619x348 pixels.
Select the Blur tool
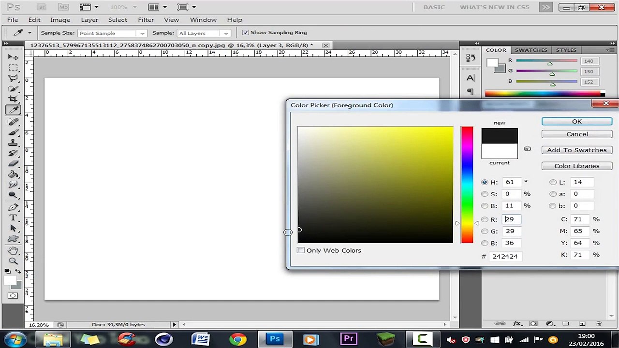click(x=13, y=185)
